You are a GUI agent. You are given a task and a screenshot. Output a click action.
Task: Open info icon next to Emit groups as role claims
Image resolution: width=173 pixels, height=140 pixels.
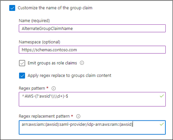tap(82, 63)
